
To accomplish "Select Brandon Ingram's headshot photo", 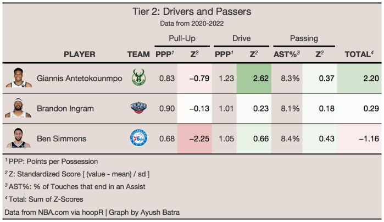I will (19, 108).
